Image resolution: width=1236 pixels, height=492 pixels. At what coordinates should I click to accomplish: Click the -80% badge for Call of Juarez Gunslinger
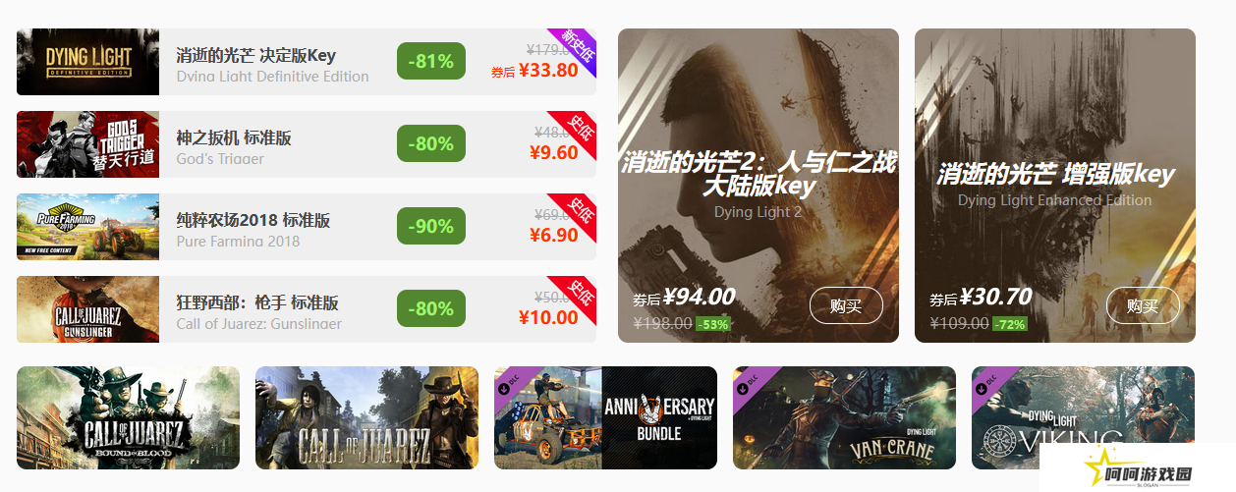pos(431,308)
